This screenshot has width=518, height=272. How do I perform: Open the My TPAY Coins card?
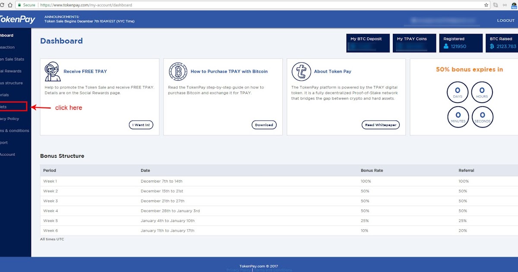coord(414,43)
